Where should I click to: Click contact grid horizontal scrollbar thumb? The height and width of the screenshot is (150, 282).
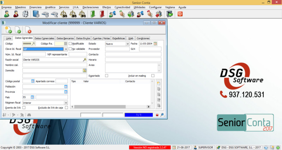(100, 107)
